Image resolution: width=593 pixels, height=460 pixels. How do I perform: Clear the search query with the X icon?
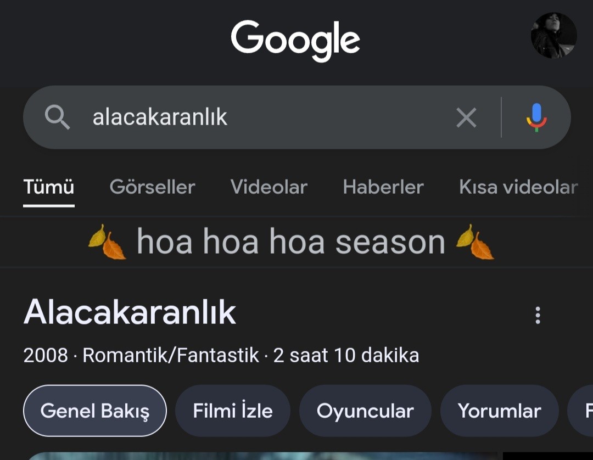click(466, 117)
